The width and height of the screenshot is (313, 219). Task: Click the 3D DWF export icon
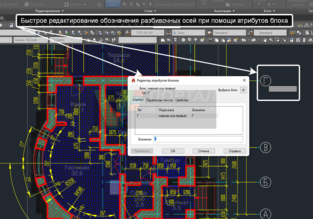(x=202, y=40)
